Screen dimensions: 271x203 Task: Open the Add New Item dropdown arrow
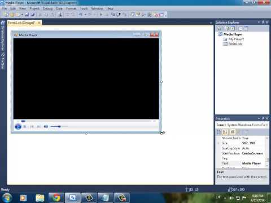(x=22, y=15)
